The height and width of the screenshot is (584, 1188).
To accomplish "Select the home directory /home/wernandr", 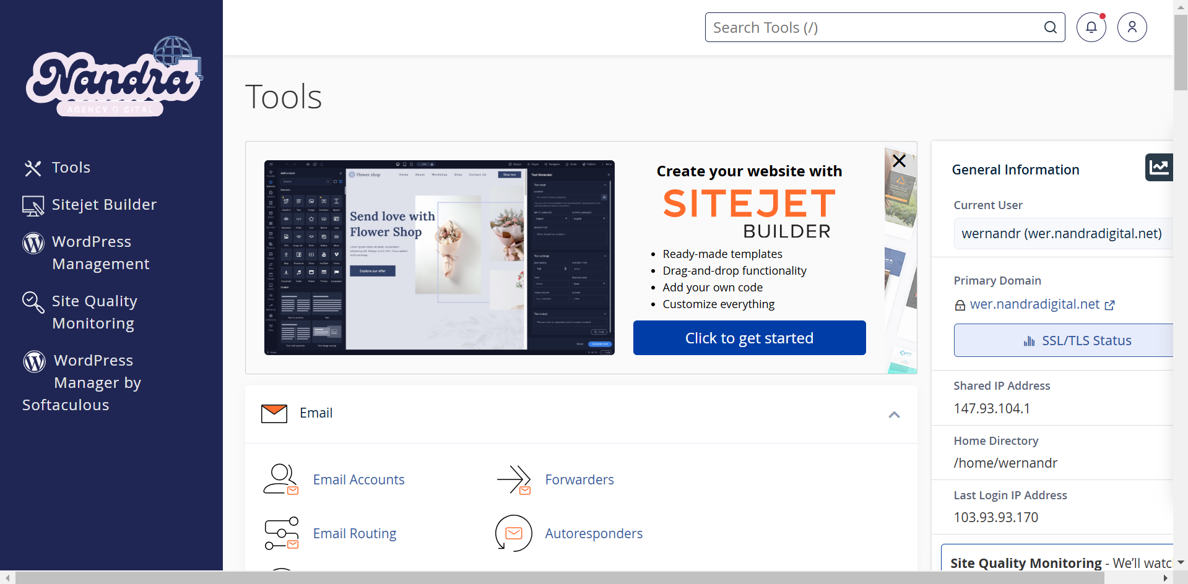I will (x=1005, y=463).
